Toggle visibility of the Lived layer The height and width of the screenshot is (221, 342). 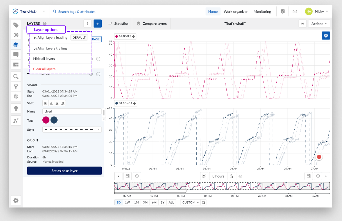coord(91,74)
